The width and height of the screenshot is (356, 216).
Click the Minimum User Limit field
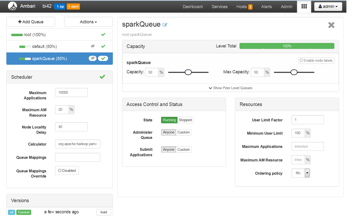click(298, 133)
